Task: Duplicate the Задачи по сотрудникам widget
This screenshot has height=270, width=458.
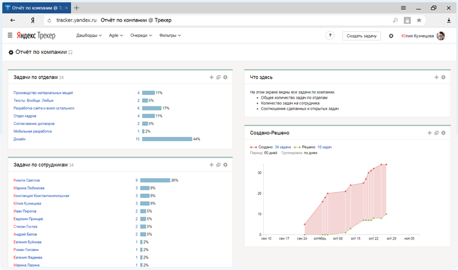Action: point(218,165)
